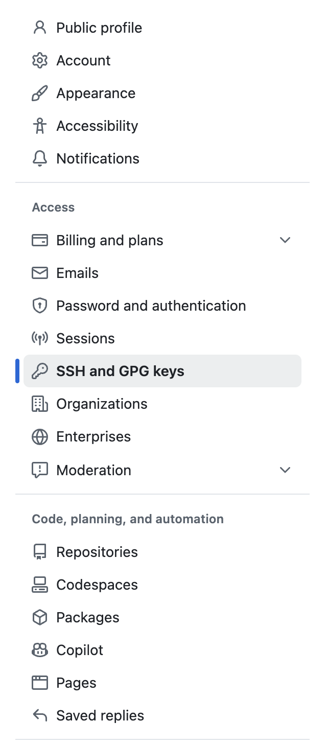Click the Billing credit card icon
327x745 pixels.
[x=40, y=240]
